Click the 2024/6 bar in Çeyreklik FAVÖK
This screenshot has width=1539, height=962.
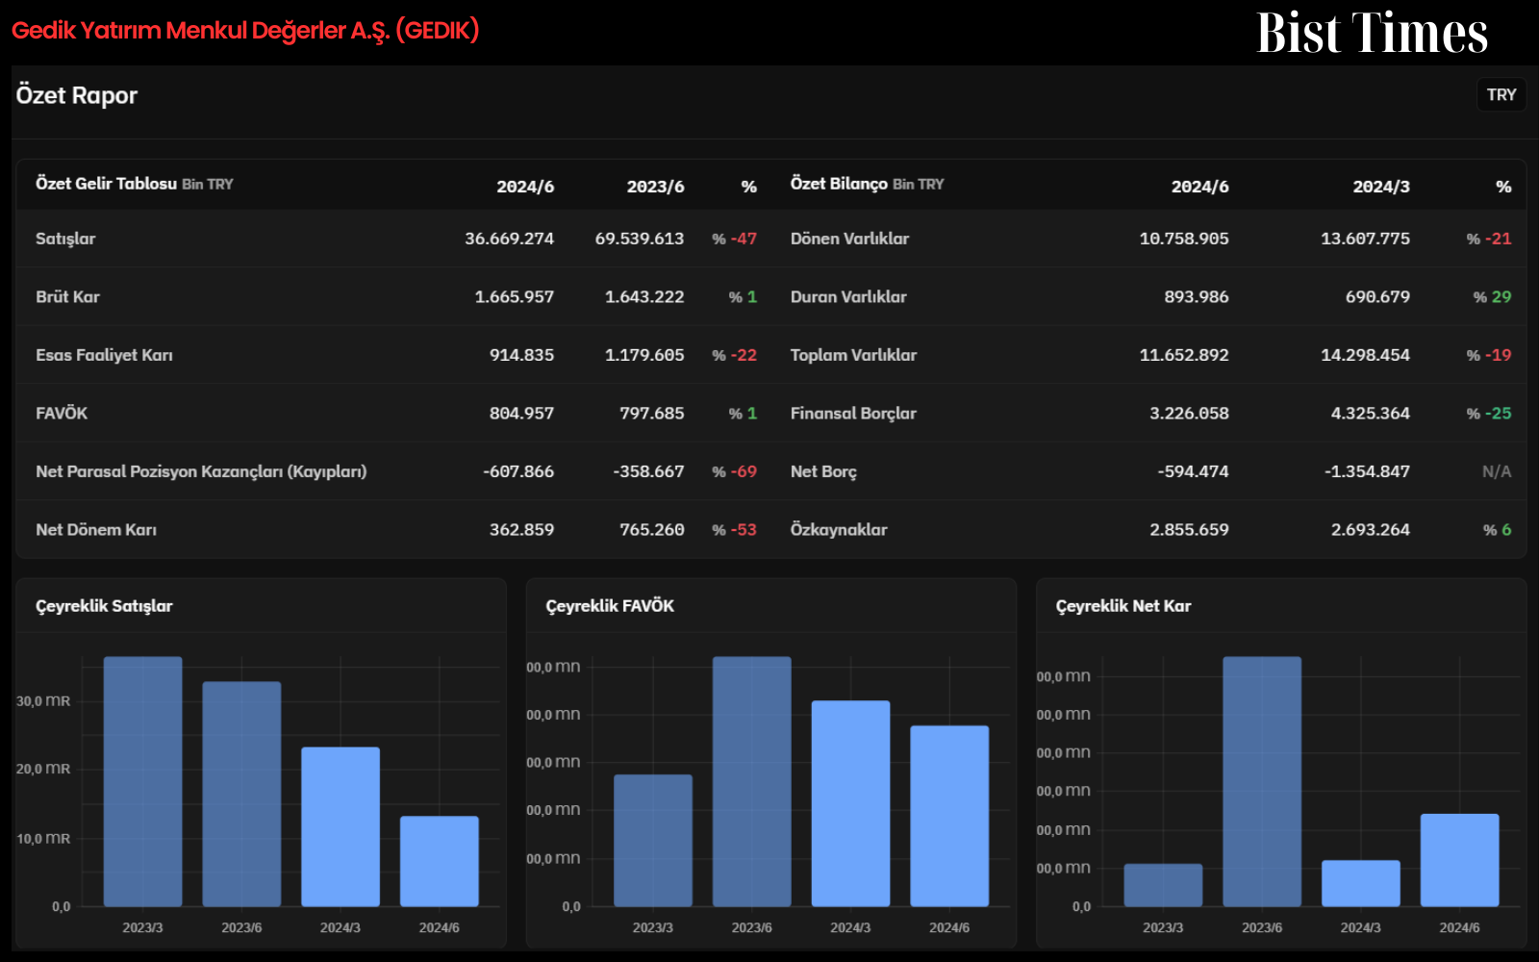[949, 816]
